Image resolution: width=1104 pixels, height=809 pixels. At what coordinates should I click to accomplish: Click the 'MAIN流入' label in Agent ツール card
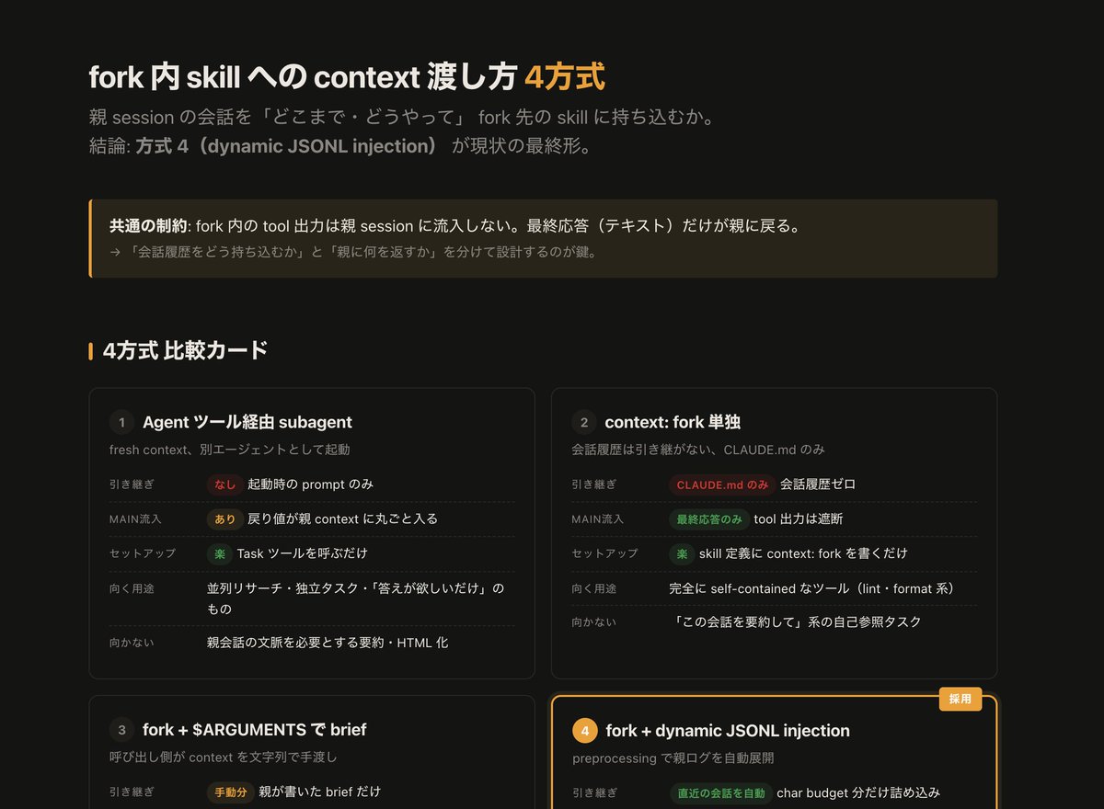pyautogui.click(x=135, y=519)
